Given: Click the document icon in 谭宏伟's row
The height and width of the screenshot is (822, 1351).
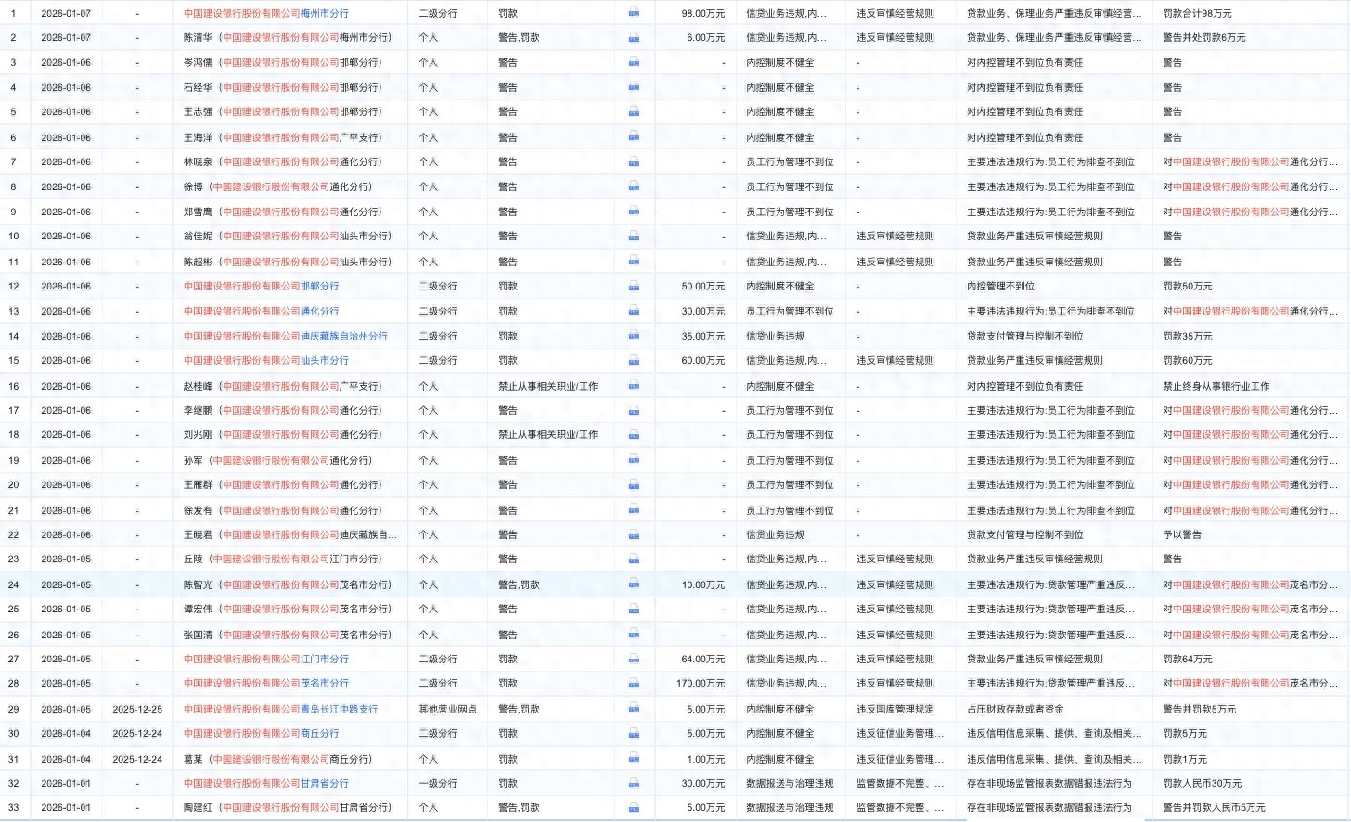Looking at the screenshot, I should (x=634, y=609).
